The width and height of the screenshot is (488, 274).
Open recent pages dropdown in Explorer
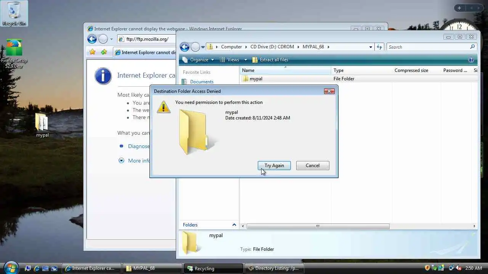[x=203, y=47]
